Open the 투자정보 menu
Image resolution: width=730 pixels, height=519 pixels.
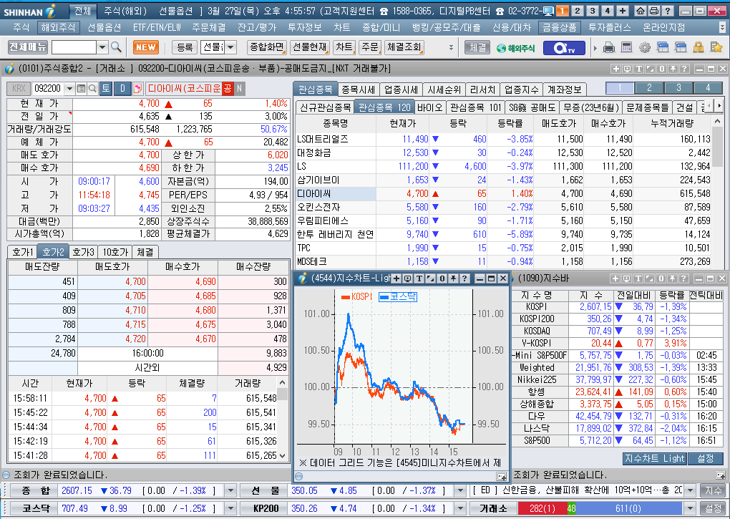[304, 27]
